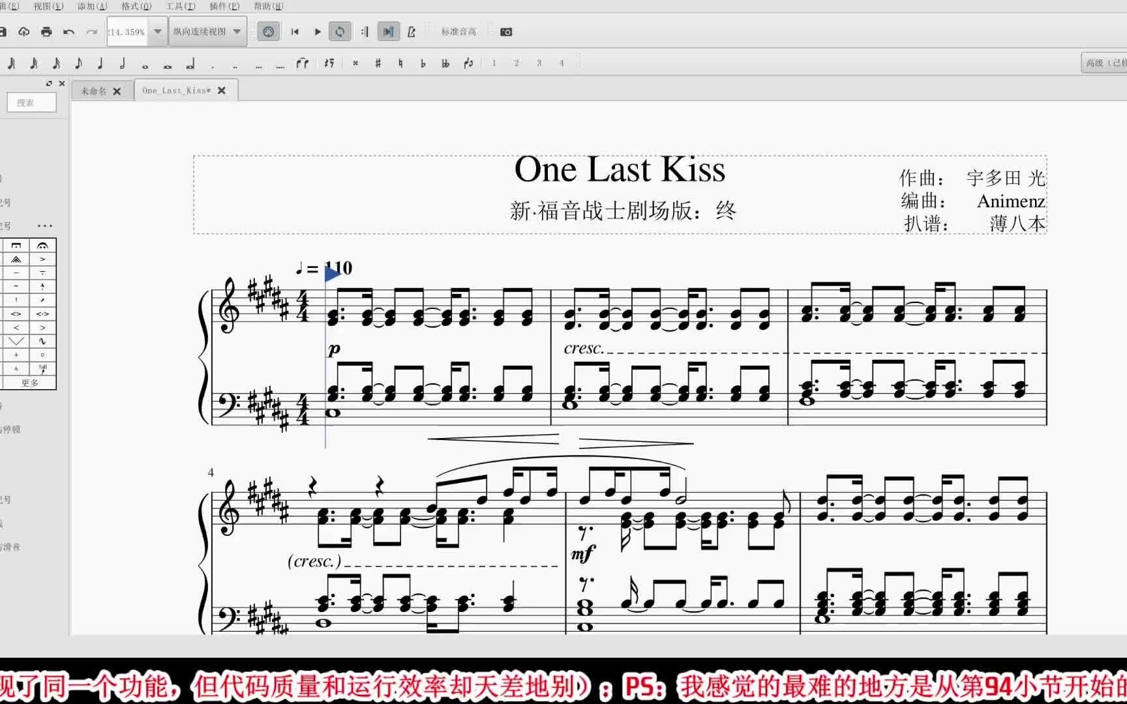Select voice 3
1127x704 pixels.
point(539,63)
